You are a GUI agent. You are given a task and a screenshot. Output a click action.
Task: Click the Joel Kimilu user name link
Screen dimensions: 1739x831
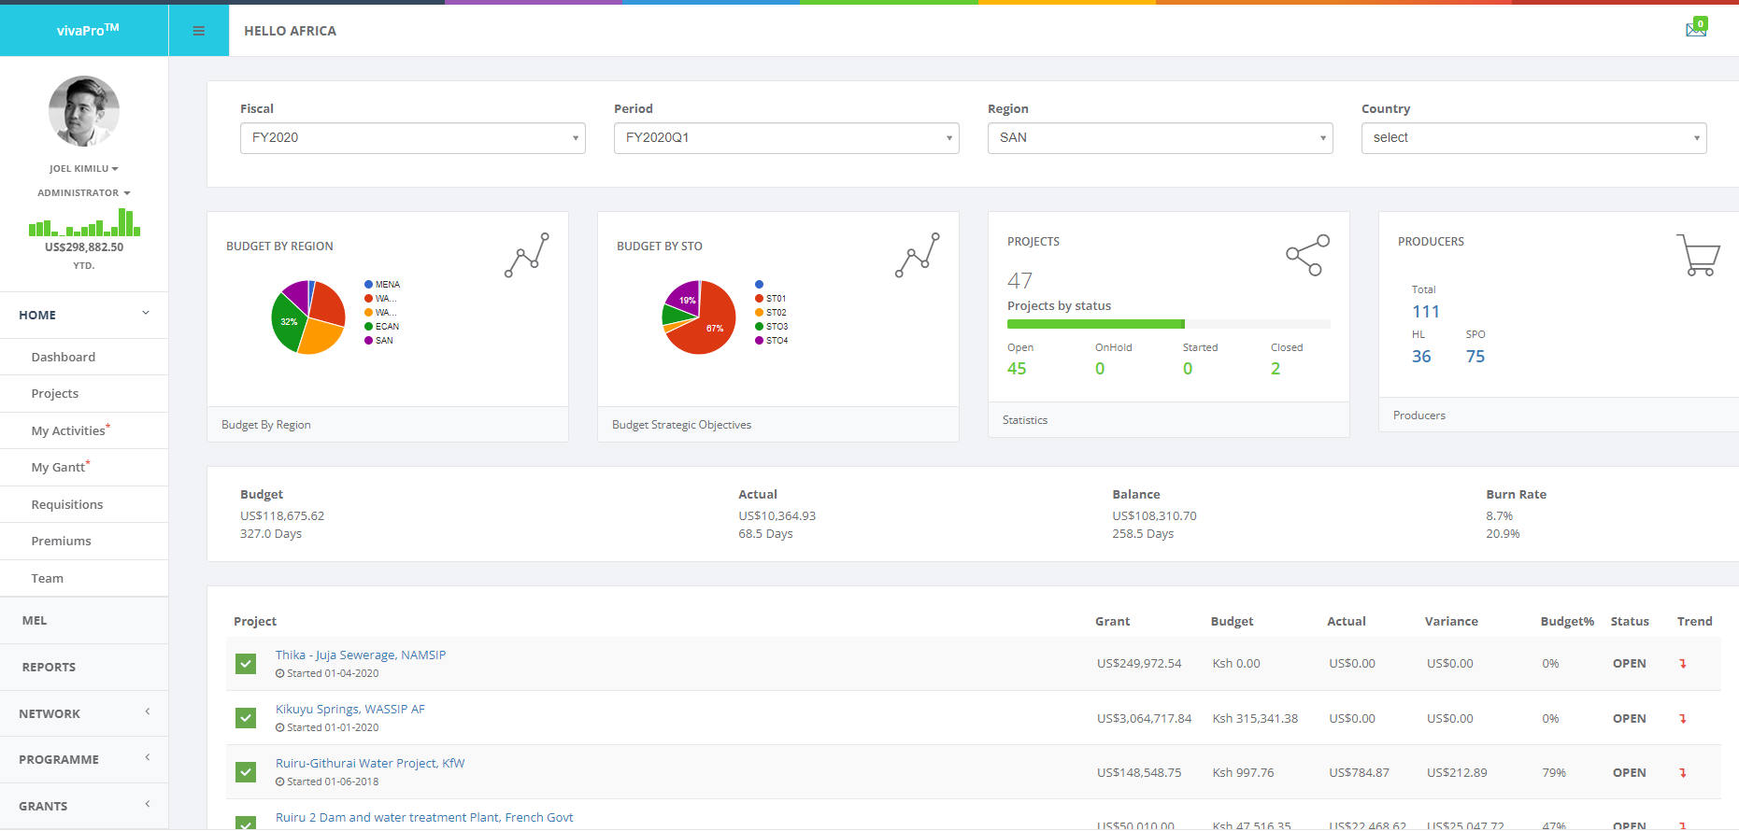click(83, 169)
